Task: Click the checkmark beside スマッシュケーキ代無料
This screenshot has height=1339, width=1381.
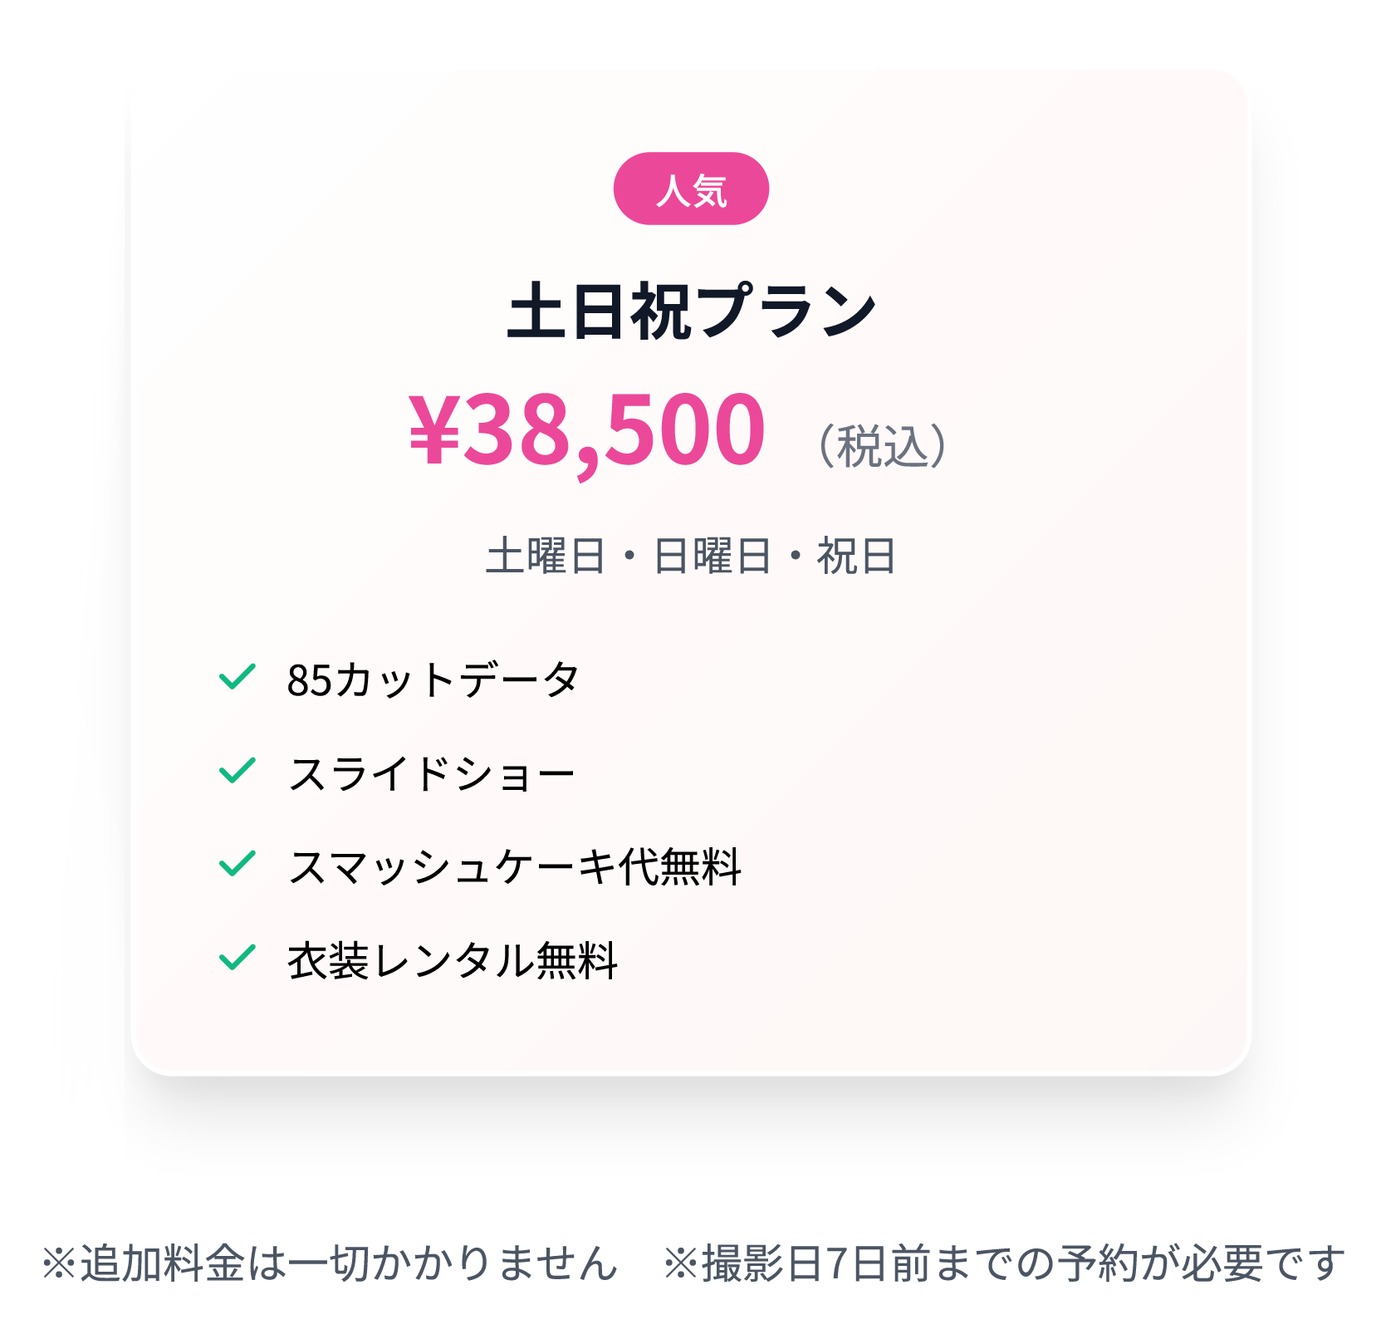Action: 238,864
